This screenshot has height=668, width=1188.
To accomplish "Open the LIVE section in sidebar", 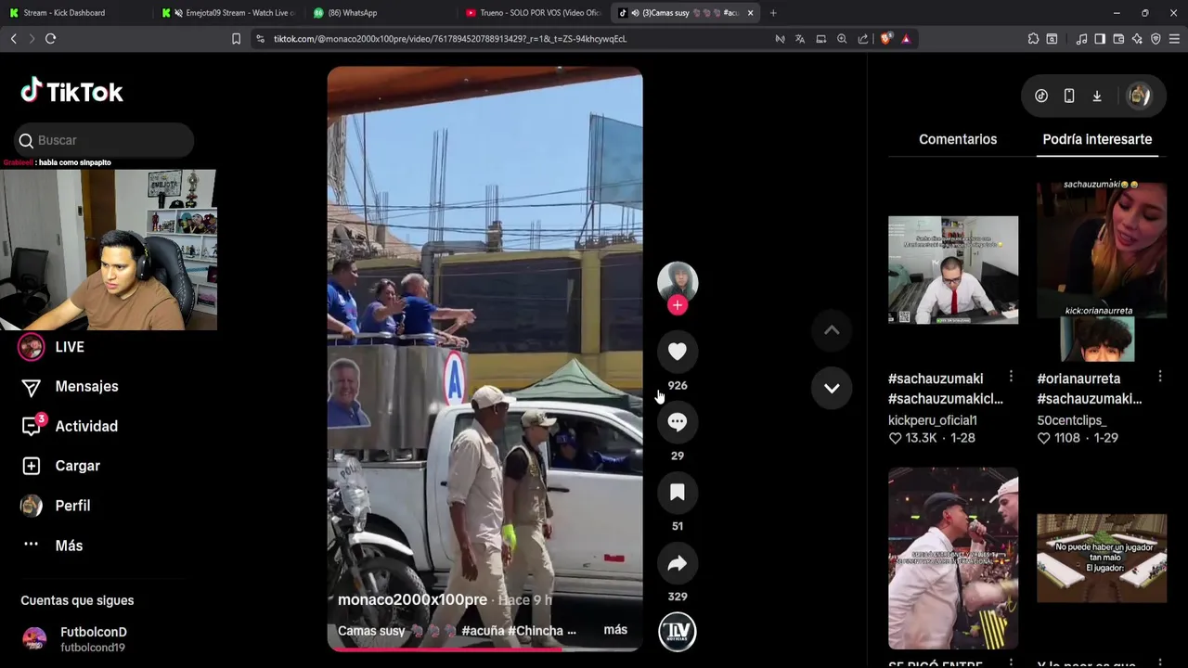I will (x=70, y=347).
